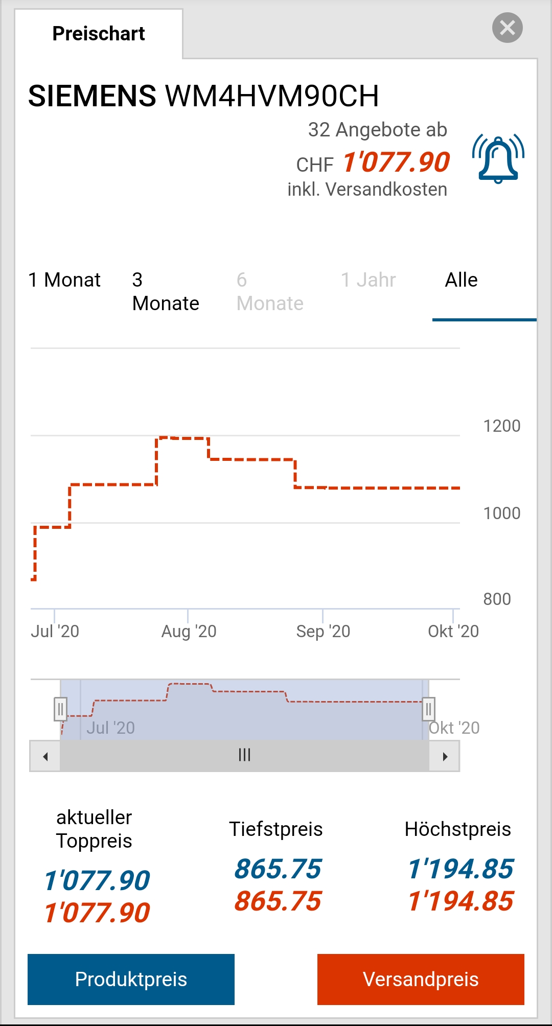Click the navigator scrollbar grip
This screenshot has height=1026, width=552.
click(244, 755)
